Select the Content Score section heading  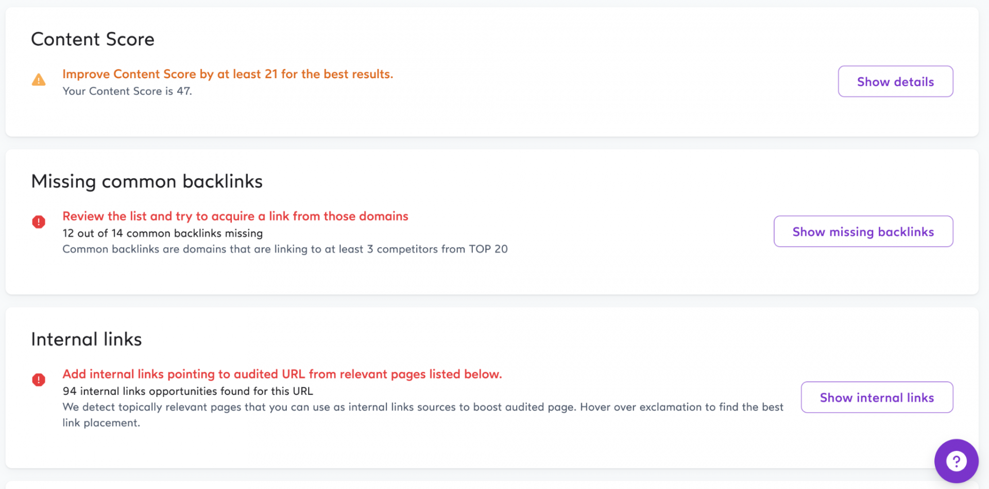(x=93, y=39)
